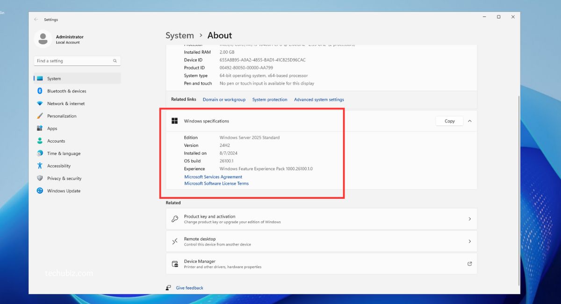Click the Bluetooth & devices icon in sidebar
Image resolution: width=561 pixels, height=304 pixels.
pyautogui.click(x=40, y=91)
